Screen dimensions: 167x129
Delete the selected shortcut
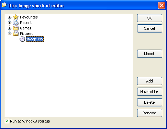149,102
